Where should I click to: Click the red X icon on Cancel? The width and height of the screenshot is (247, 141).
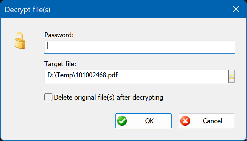pos(185,121)
